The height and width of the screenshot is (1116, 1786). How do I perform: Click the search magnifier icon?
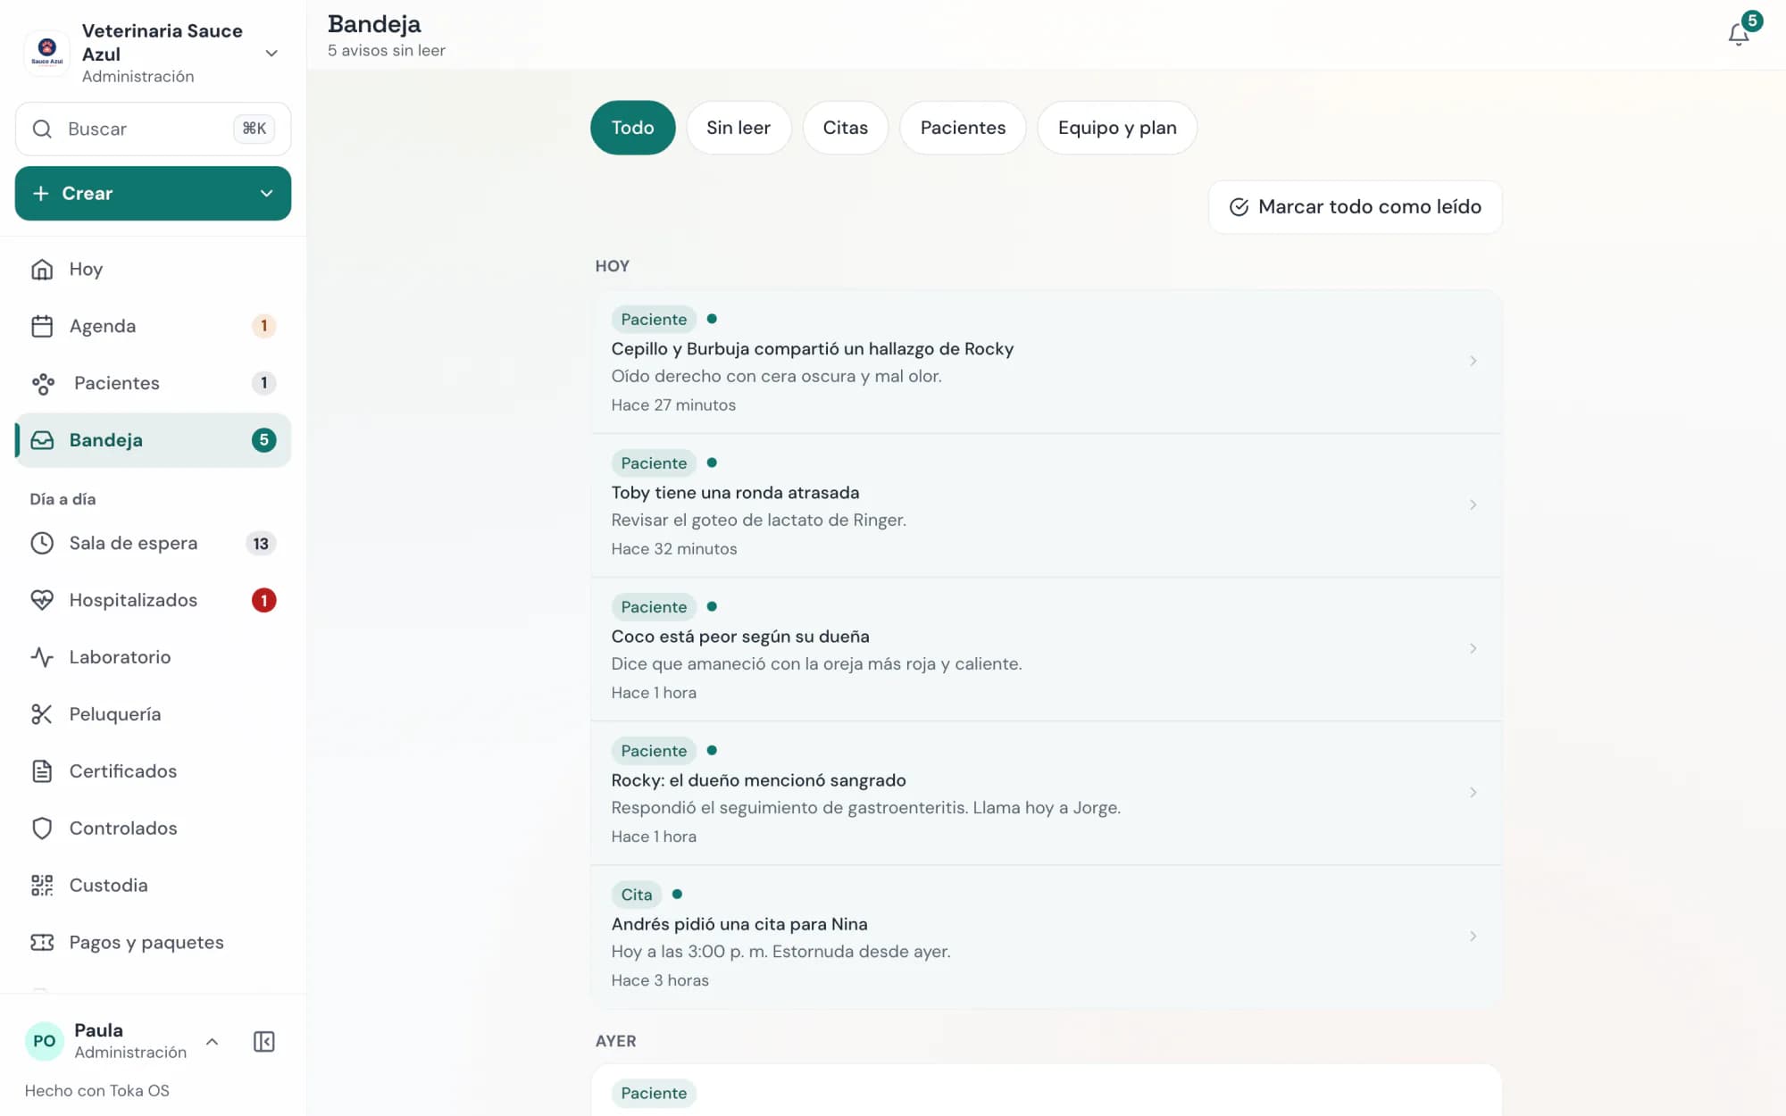click(x=42, y=129)
